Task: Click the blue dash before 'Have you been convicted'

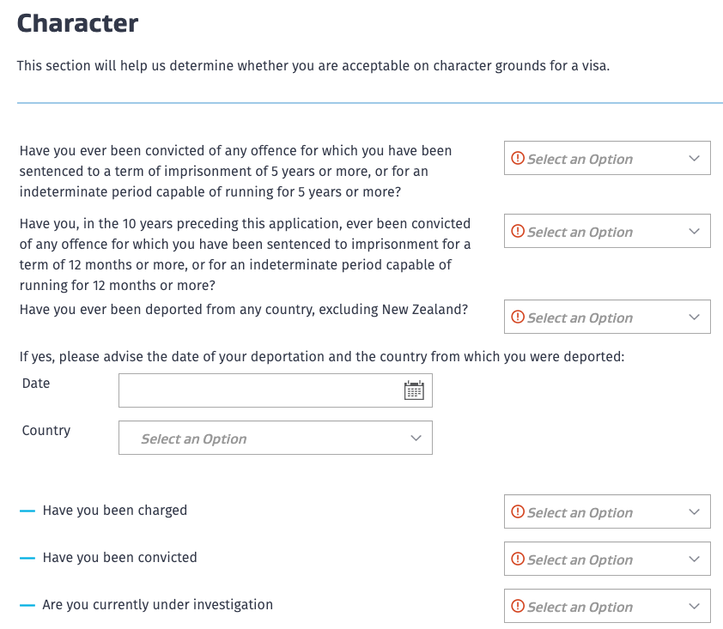Action: pyautogui.click(x=27, y=558)
